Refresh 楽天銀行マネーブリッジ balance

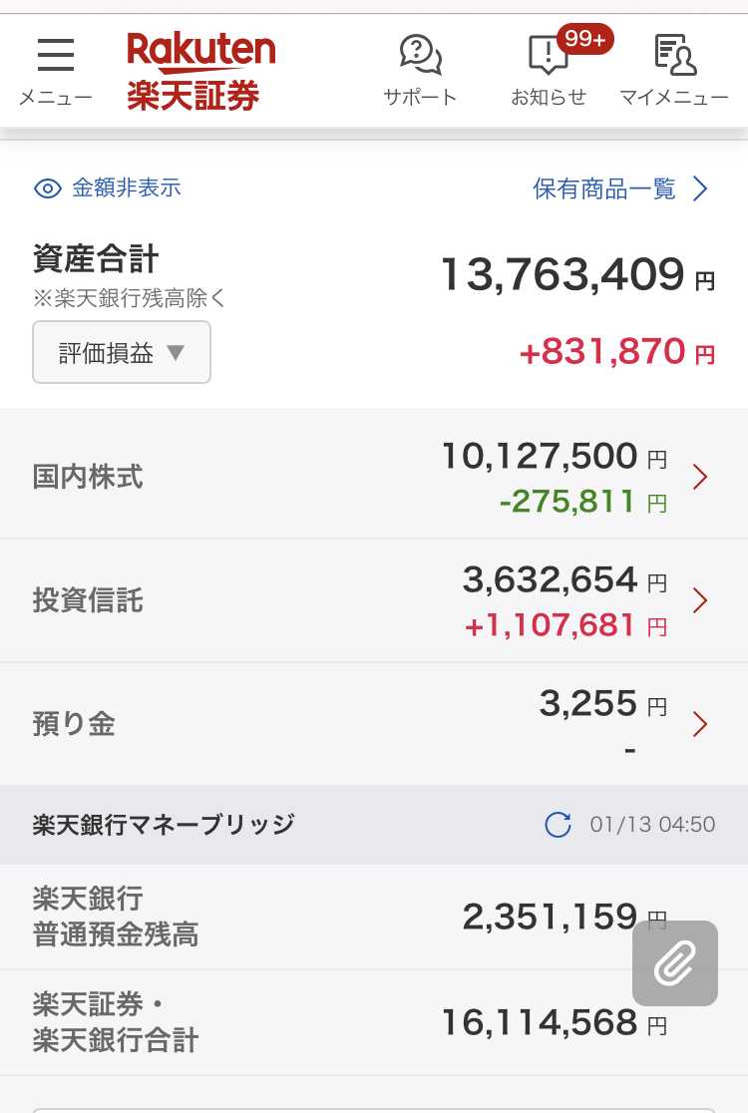pos(558,825)
